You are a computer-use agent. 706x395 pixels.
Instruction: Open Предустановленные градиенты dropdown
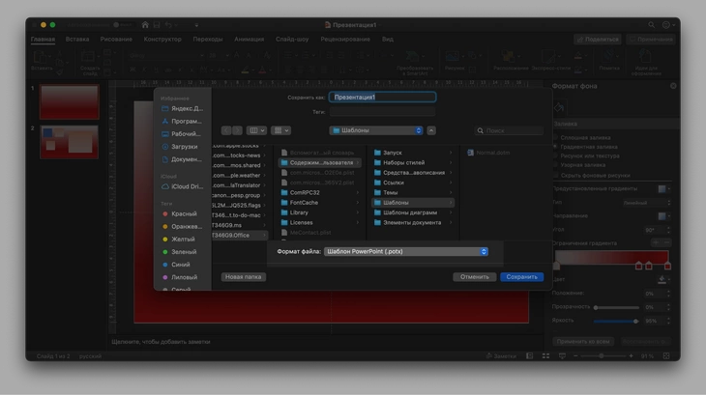tap(664, 188)
